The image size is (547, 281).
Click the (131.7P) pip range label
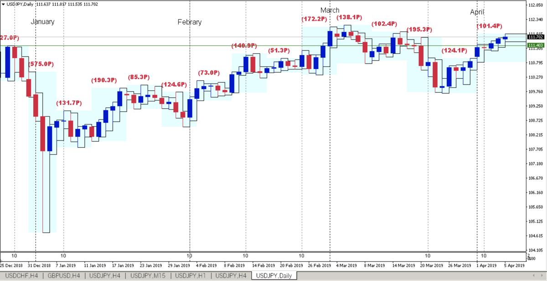pos(69,103)
